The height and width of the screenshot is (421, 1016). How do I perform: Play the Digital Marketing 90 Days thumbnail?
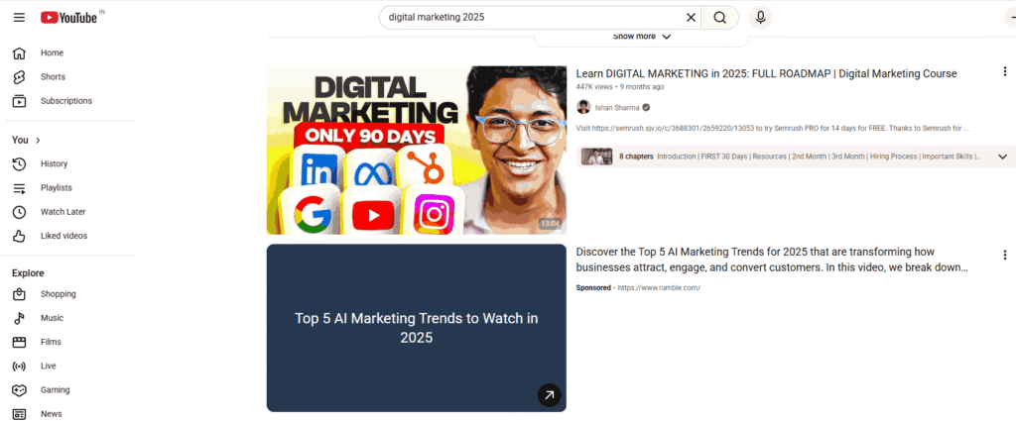[x=417, y=150]
